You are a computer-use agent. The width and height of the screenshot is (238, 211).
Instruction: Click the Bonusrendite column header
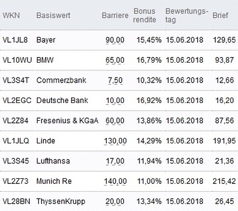point(144,16)
